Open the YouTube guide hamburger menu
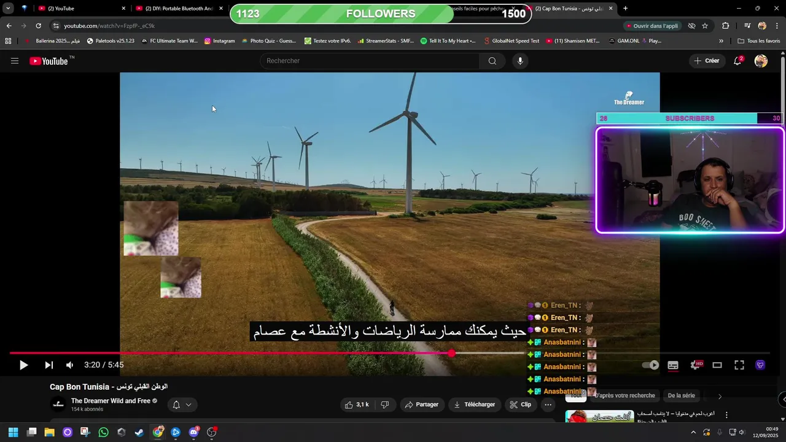 click(x=15, y=61)
